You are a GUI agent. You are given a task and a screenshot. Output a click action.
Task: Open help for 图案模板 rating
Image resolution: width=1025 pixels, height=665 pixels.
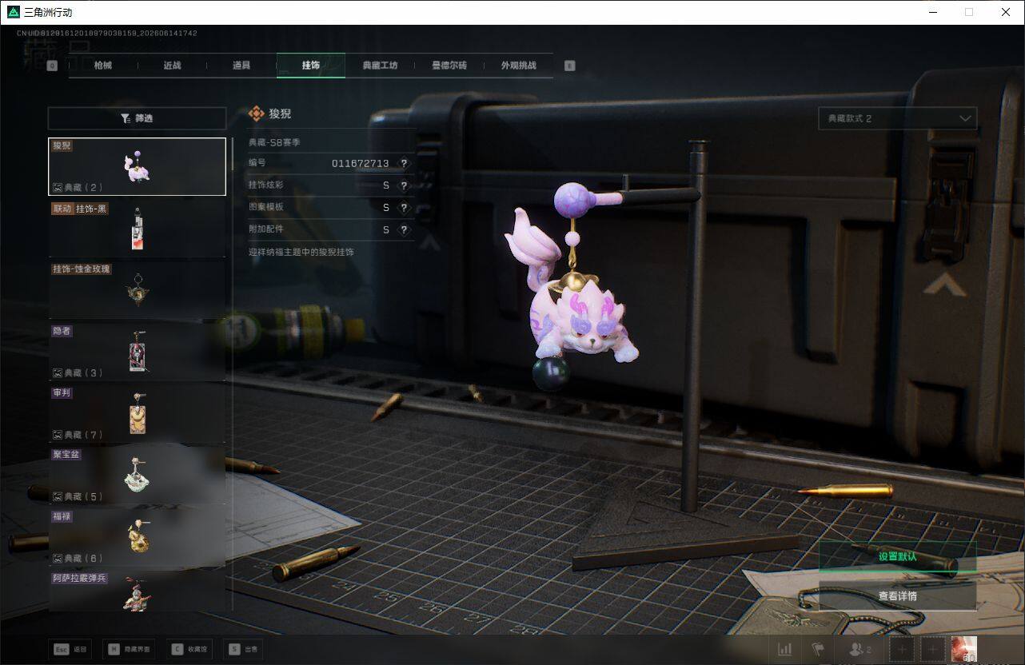(x=404, y=208)
